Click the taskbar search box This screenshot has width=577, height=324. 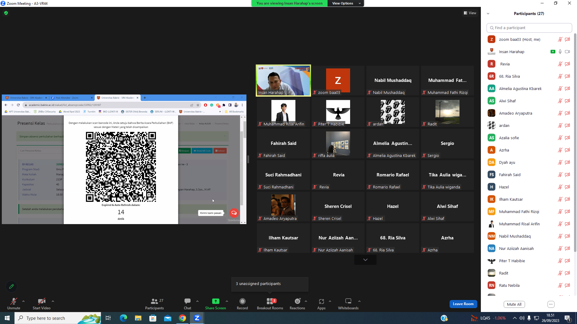pyautogui.click(x=58, y=318)
